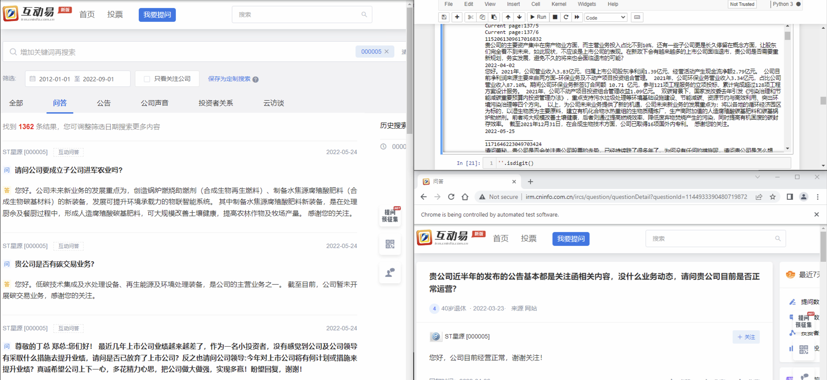Image resolution: width=827 pixels, height=380 pixels.
Task: Open QR code widget on left page
Action: tap(390, 244)
